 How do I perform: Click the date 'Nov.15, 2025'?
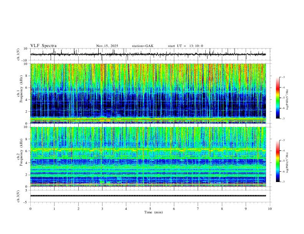point(107,46)
